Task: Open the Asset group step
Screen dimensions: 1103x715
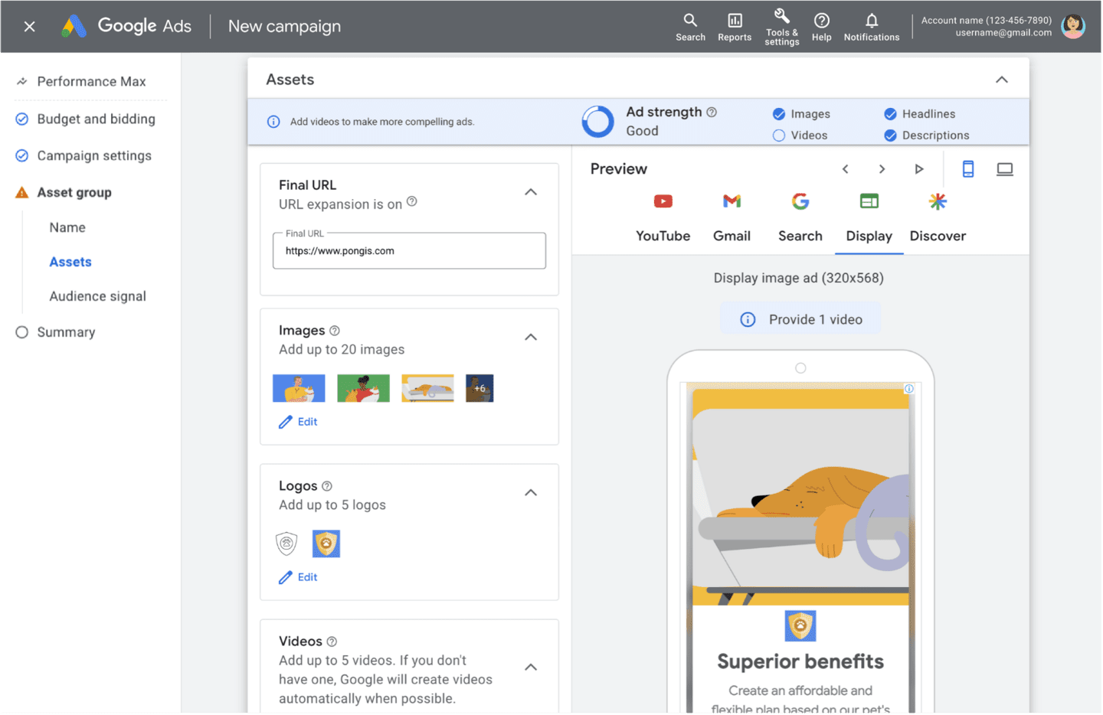Action: coord(74,192)
